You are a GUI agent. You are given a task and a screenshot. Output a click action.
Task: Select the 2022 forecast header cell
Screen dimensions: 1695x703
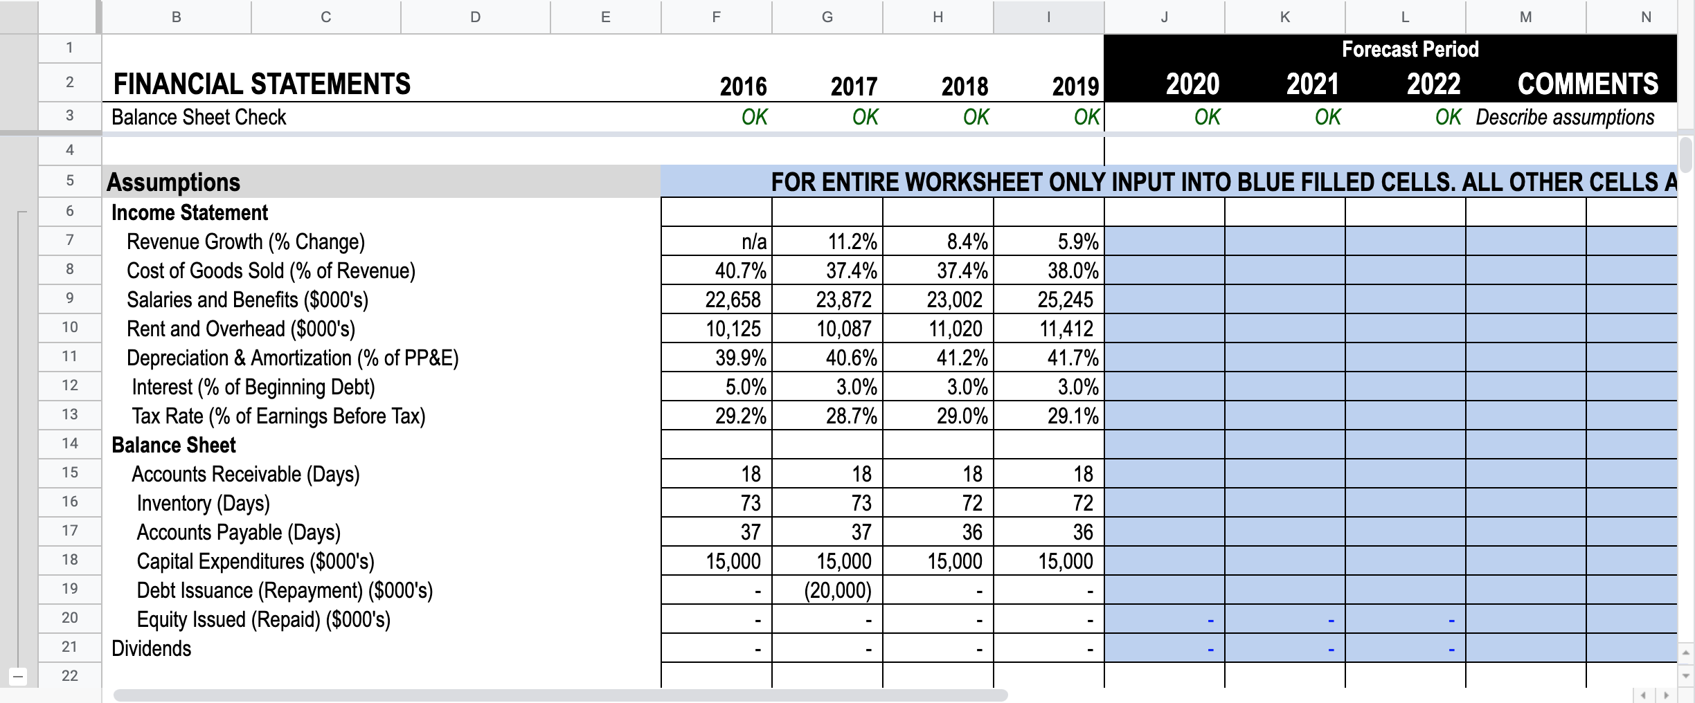click(x=1406, y=84)
